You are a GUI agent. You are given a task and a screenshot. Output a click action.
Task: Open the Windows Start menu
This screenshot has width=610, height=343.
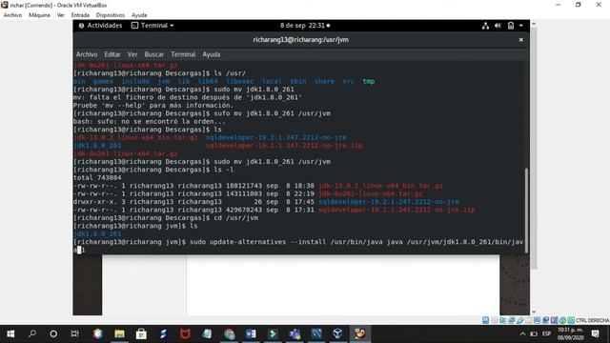[x=10, y=333]
